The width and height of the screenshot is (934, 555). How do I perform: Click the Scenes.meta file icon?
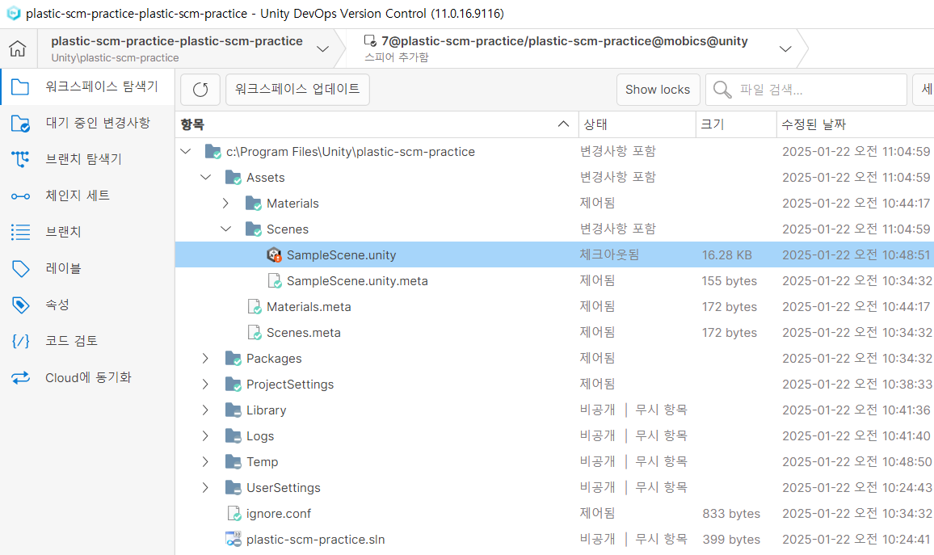pos(255,333)
